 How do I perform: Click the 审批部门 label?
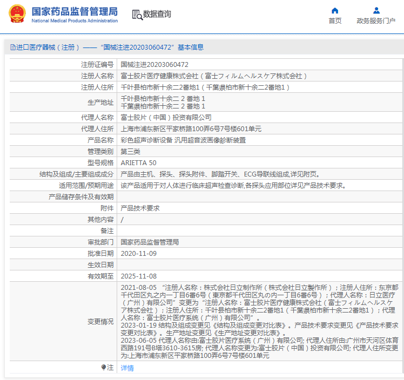[100, 242]
